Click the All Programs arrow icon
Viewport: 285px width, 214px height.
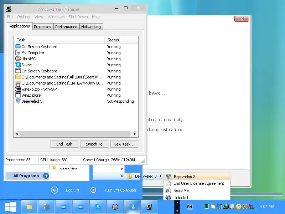[x=46, y=176]
